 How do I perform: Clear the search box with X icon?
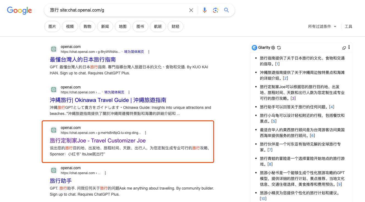click(191, 10)
